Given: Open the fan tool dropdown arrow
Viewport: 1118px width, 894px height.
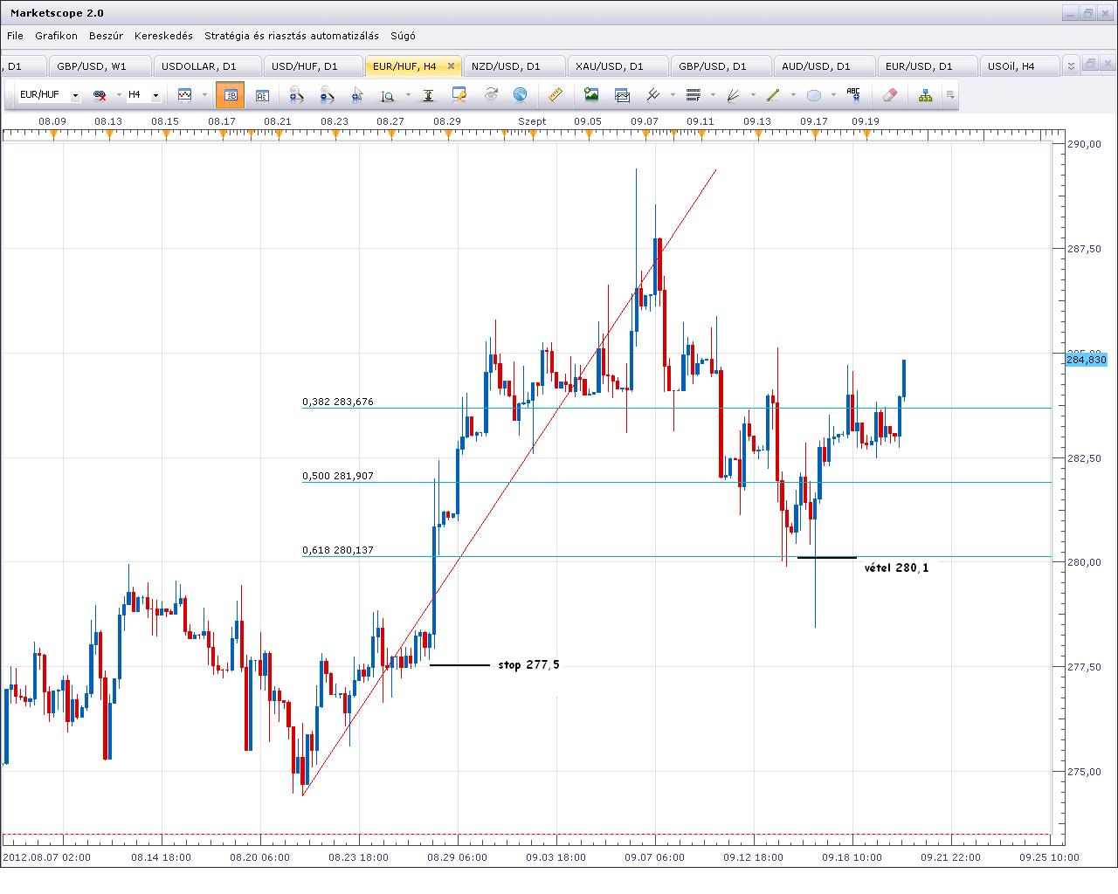Looking at the screenshot, I should coord(753,95).
